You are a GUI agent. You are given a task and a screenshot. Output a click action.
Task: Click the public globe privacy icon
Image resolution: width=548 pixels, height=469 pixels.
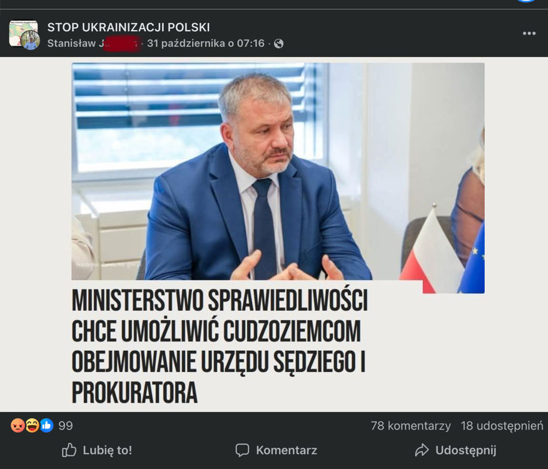[278, 44]
